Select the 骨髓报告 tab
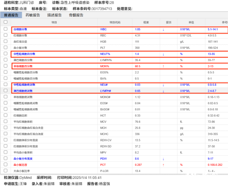This screenshot has width=228, height=187. click(76, 15)
